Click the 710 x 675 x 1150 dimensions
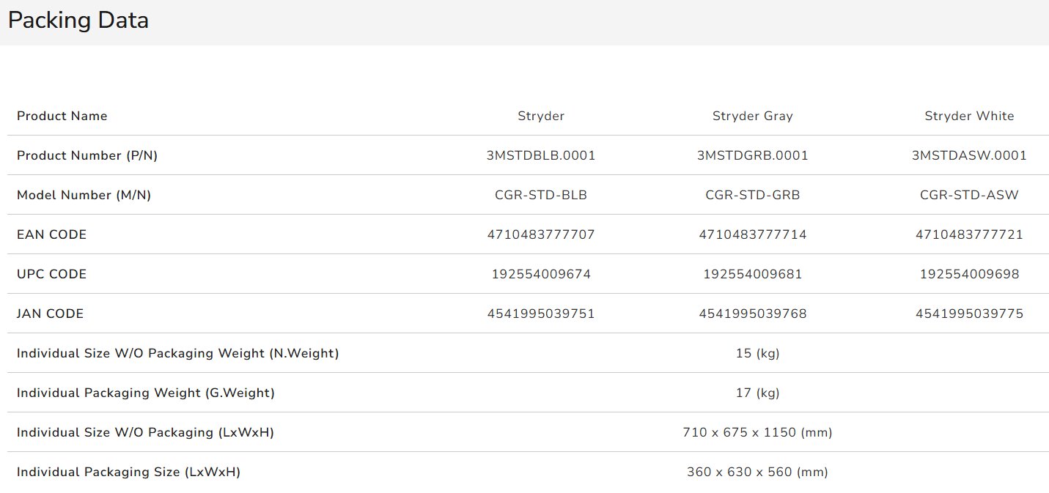Viewport: 1049px width, 493px height. click(757, 432)
